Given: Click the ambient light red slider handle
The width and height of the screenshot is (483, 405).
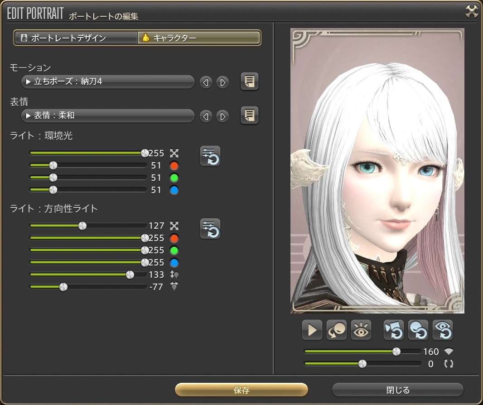Looking at the screenshot, I should (53, 165).
